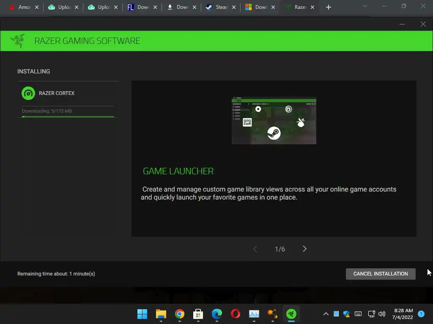Open the Windows Start menu
433x324 pixels.
(x=142, y=314)
